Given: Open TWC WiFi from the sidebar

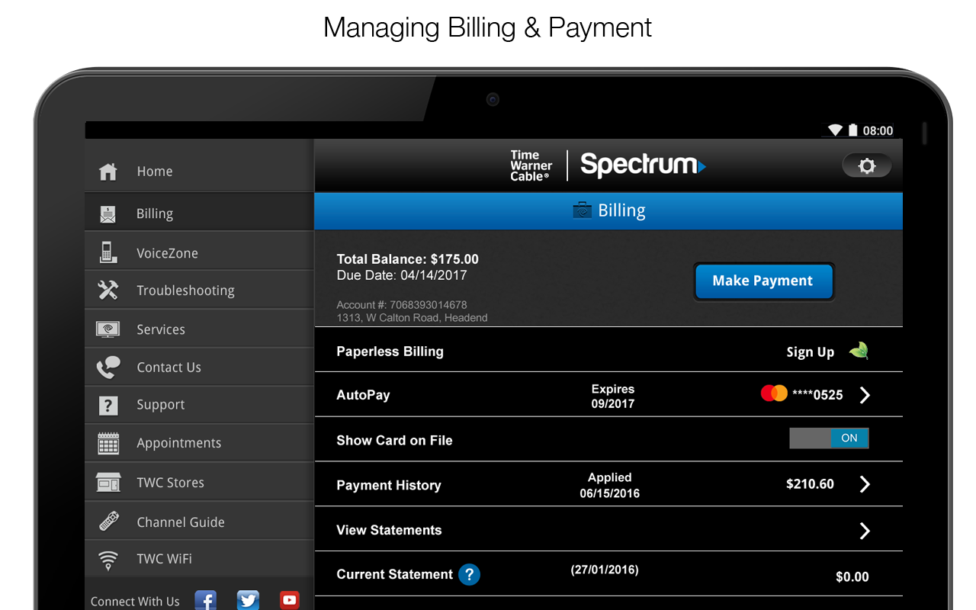Looking at the screenshot, I should [199, 560].
